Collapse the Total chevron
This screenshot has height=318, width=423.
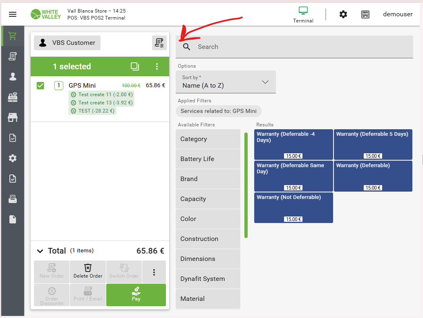(x=40, y=251)
